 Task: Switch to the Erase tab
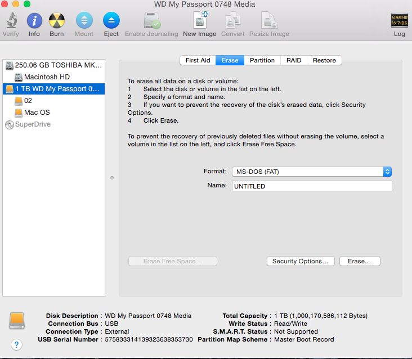pos(230,60)
